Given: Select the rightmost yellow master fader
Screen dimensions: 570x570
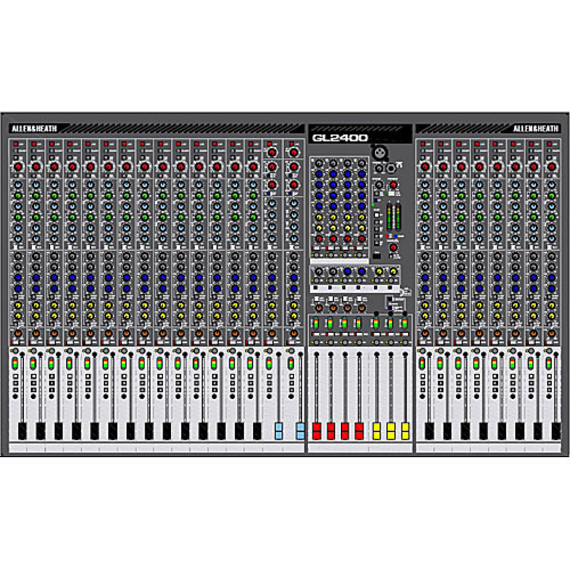Looking at the screenshot, I should (x=405, y=431).
